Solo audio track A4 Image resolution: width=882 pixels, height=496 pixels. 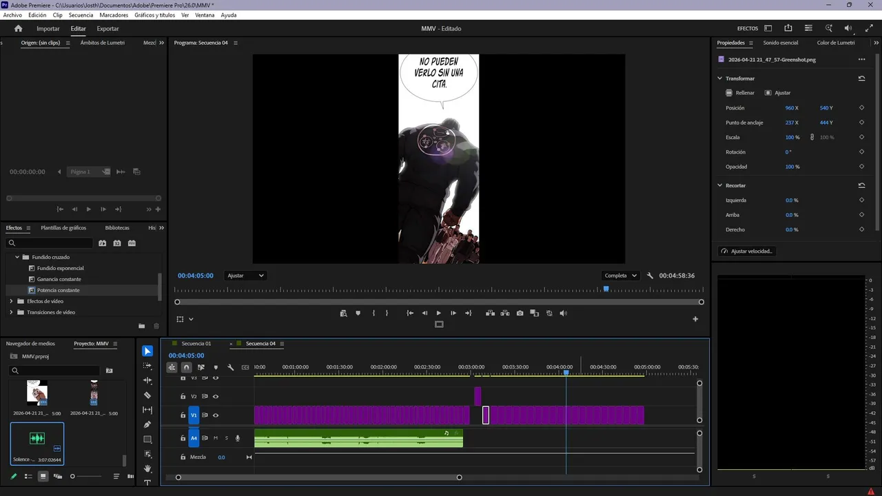pyautogui.click(x=226, y=438)
